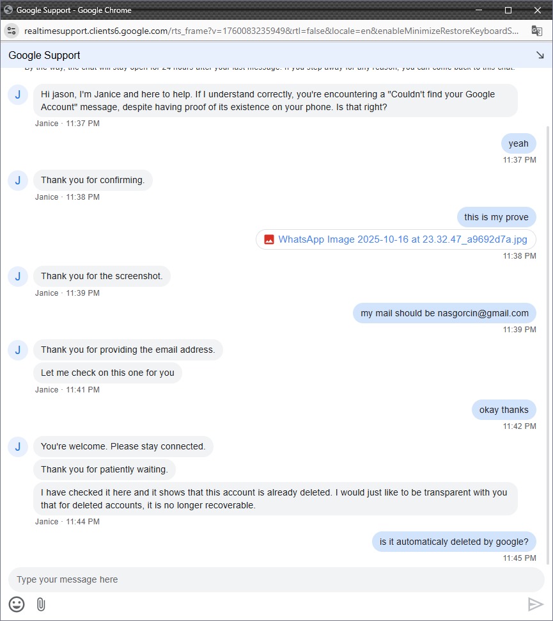This screenshot has width=553, height=621.
Task: Click the red image file icon in attachment
Action: click(x=269, y=239)
